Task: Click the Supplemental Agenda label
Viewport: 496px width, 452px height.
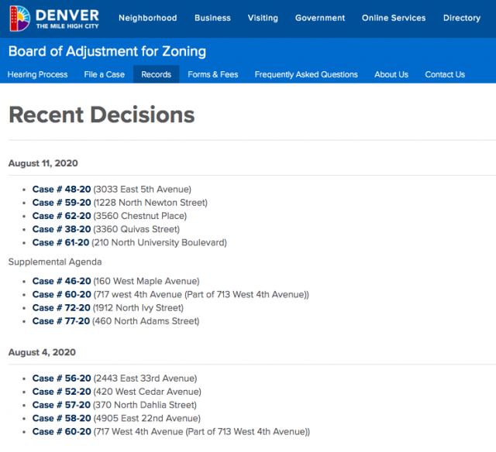Action: tap(55, 262)
